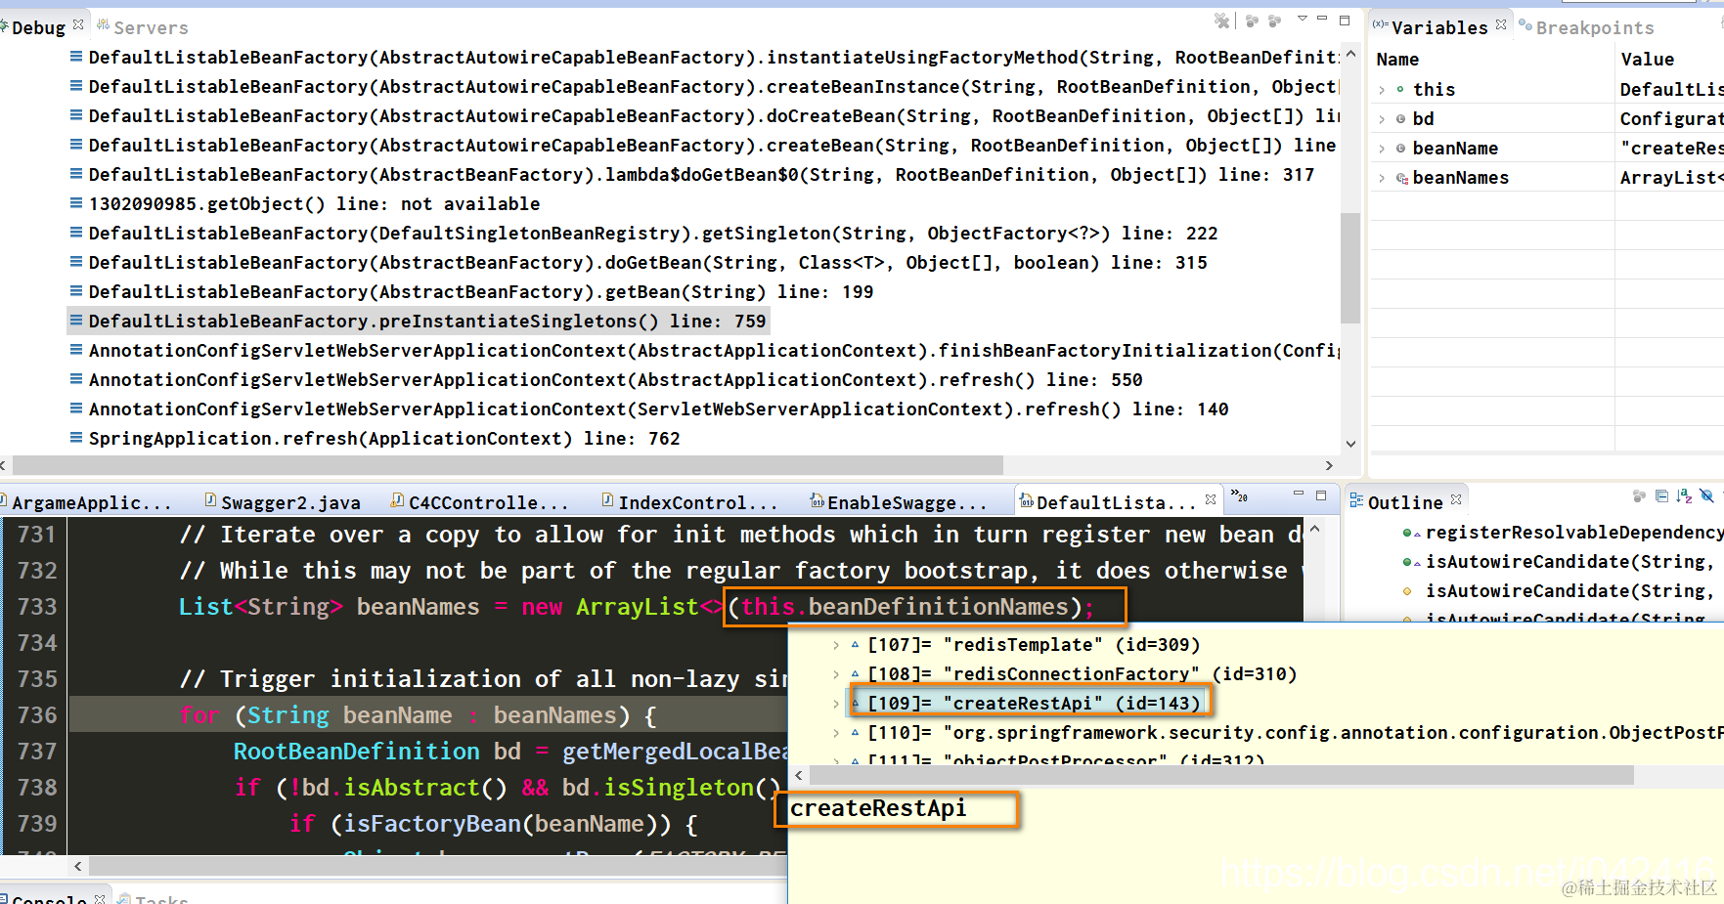Screen dimensions: 1724x904
Task: Select the 'beanNames' variable icon
Action: point(1401,178)
